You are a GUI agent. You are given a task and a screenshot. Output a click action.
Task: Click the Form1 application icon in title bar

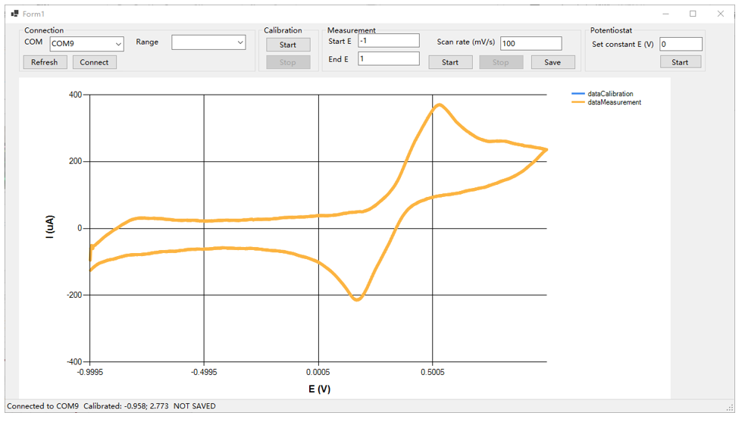(14, 14)
